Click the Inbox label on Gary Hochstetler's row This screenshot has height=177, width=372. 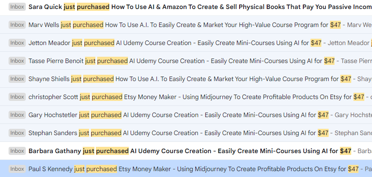[x=17, y=115]
